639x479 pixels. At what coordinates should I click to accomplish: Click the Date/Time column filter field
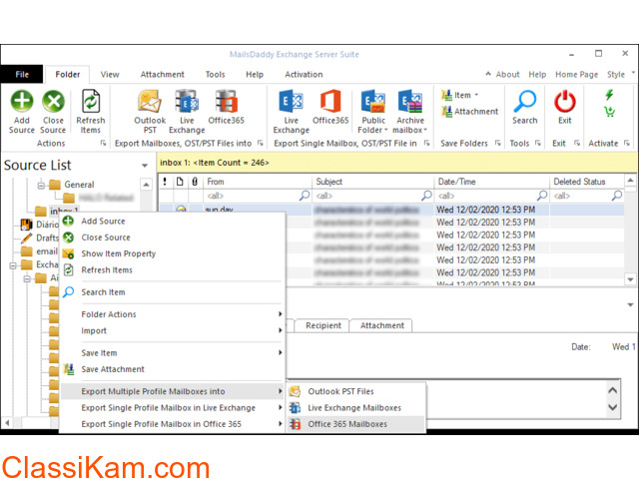coord(492,196)
